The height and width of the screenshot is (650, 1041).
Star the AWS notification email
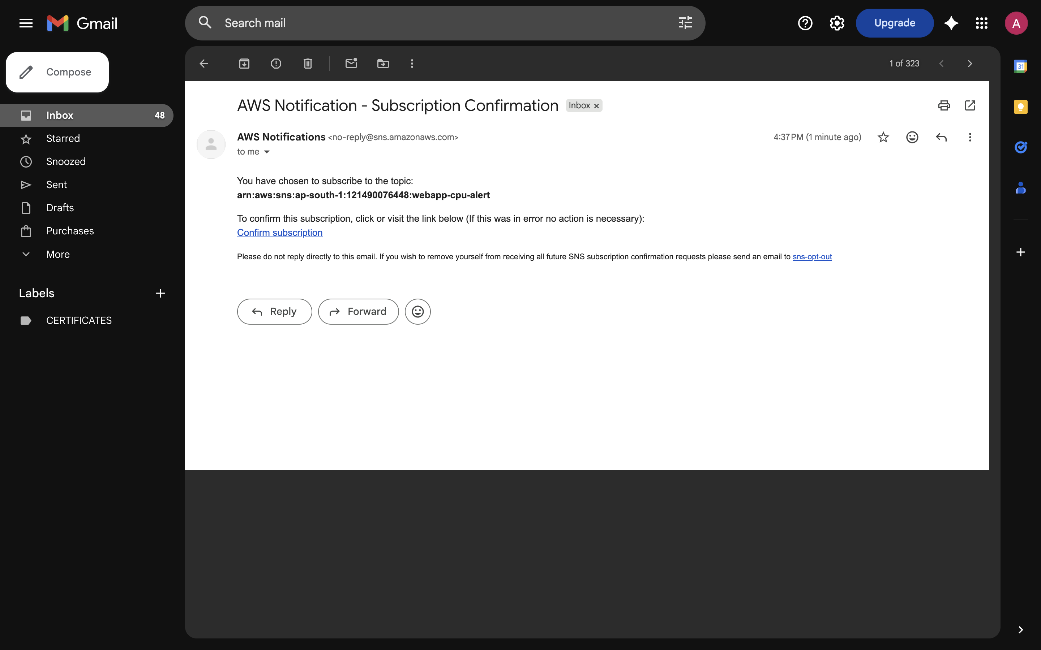click(x=883, y=137)
